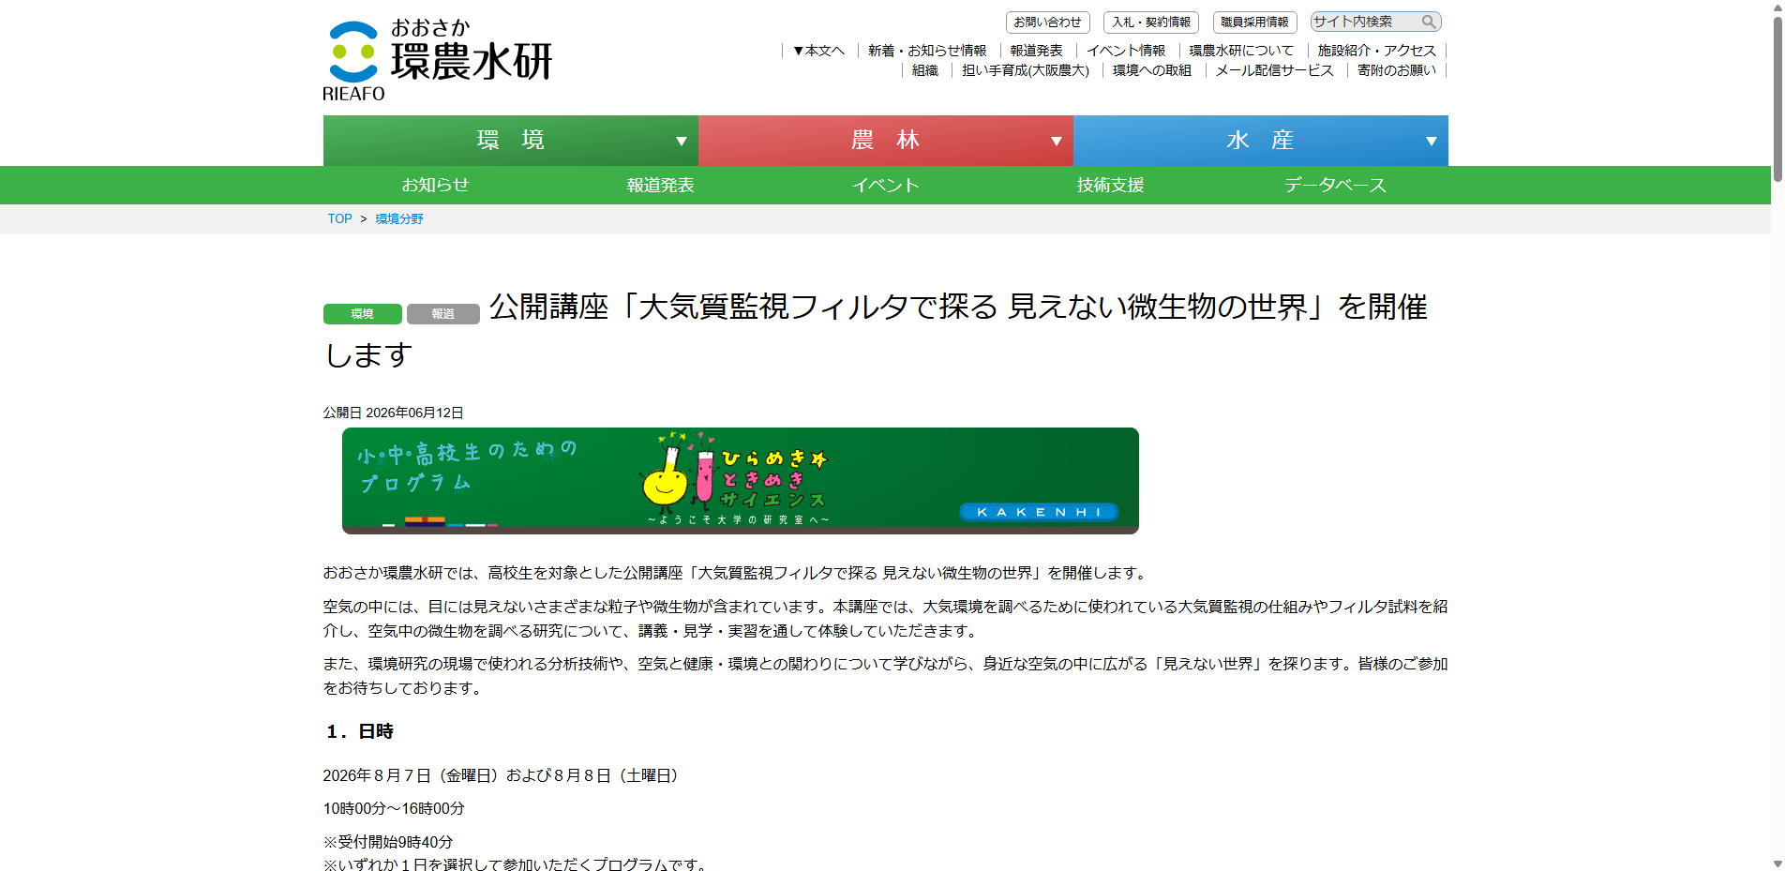Focus the サイト内検索 search field
Image resolution: width=1785 pixels, height=871 pixels.
click(x=1365, y=22)
